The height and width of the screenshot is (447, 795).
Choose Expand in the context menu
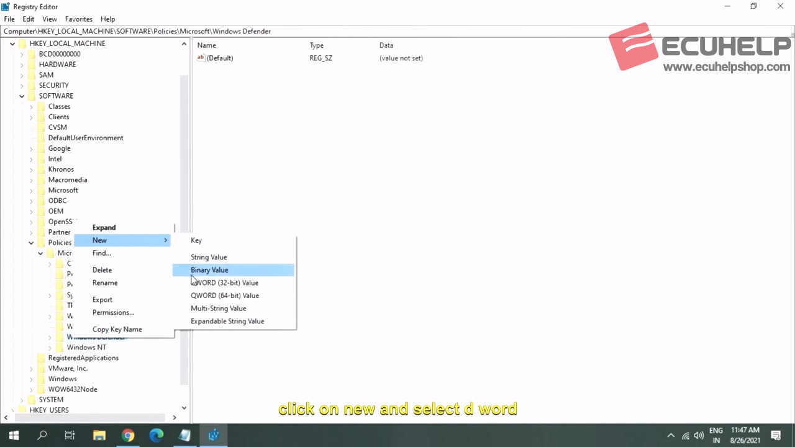click(123, 228)
